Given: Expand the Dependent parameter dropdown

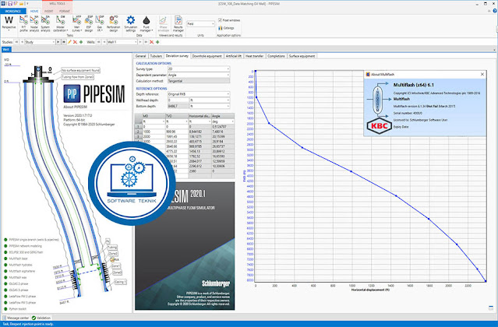Looking at the screenshot, I should (199, 75).
